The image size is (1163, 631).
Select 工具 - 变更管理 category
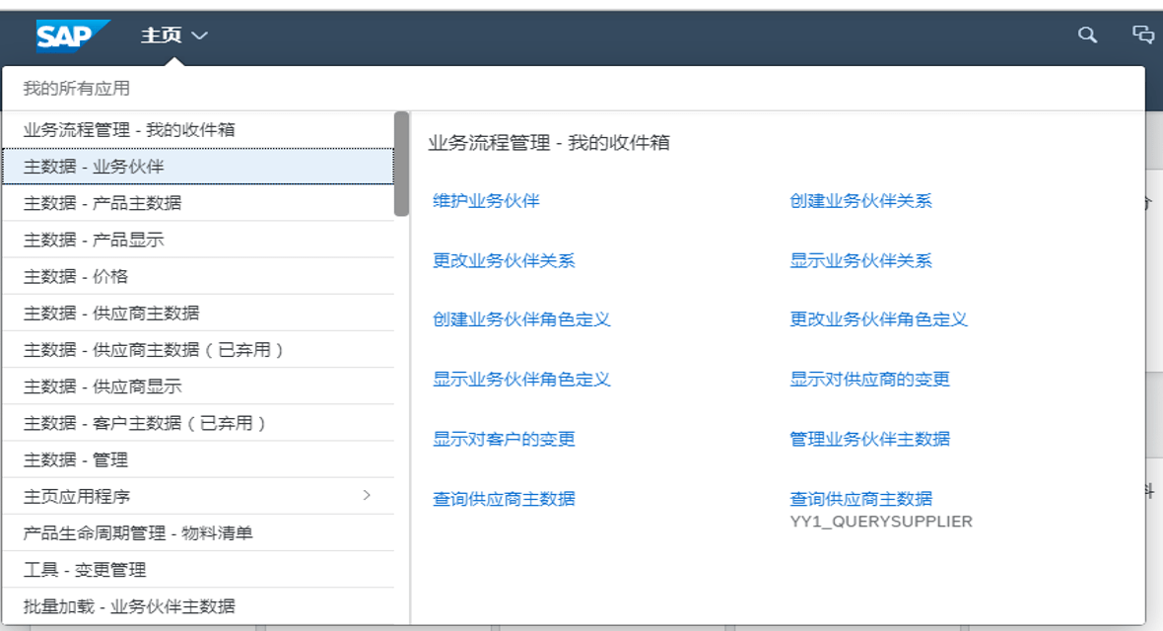pyautogui.click(x=85, y=570)
